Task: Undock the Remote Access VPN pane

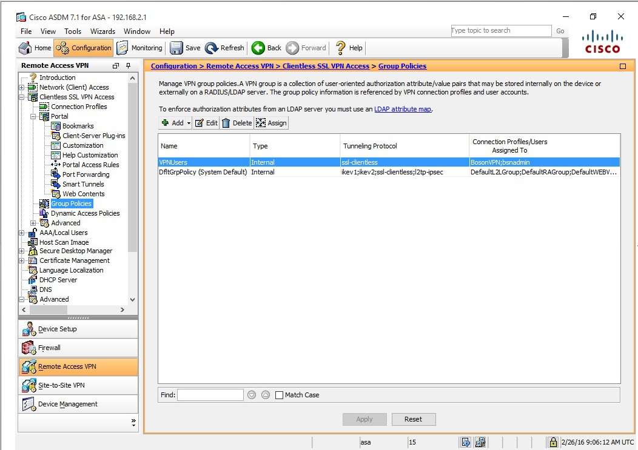Action: 116,65
